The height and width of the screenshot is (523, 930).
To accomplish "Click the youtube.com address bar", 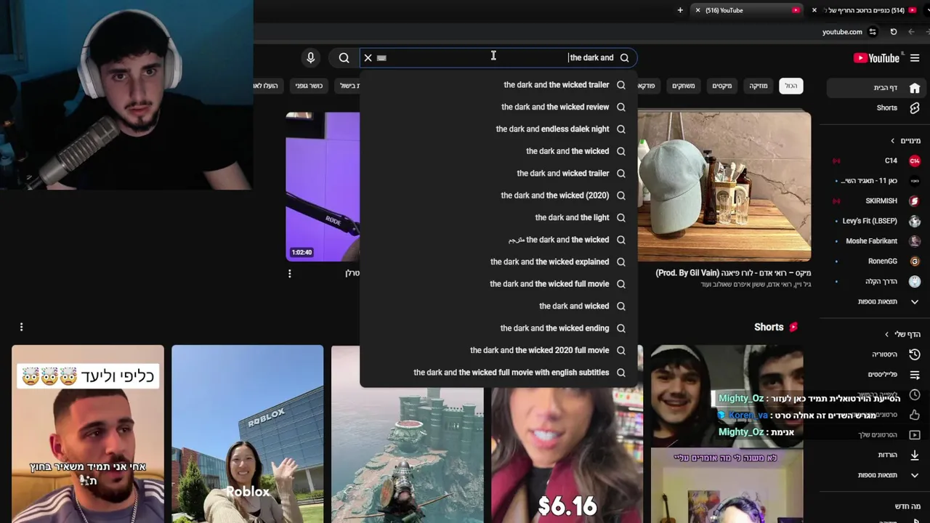I will pos(842,32).
